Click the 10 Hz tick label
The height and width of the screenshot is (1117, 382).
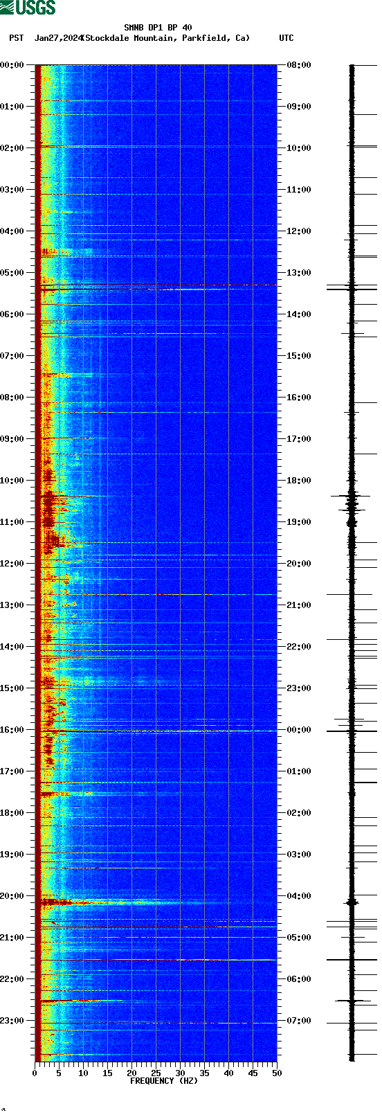(x=83, y=1073)
